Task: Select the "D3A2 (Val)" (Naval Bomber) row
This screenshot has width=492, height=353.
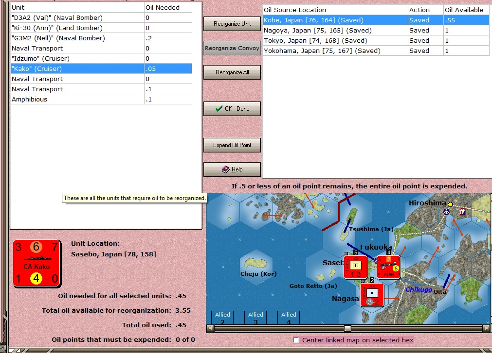Action: click(101, 18)
